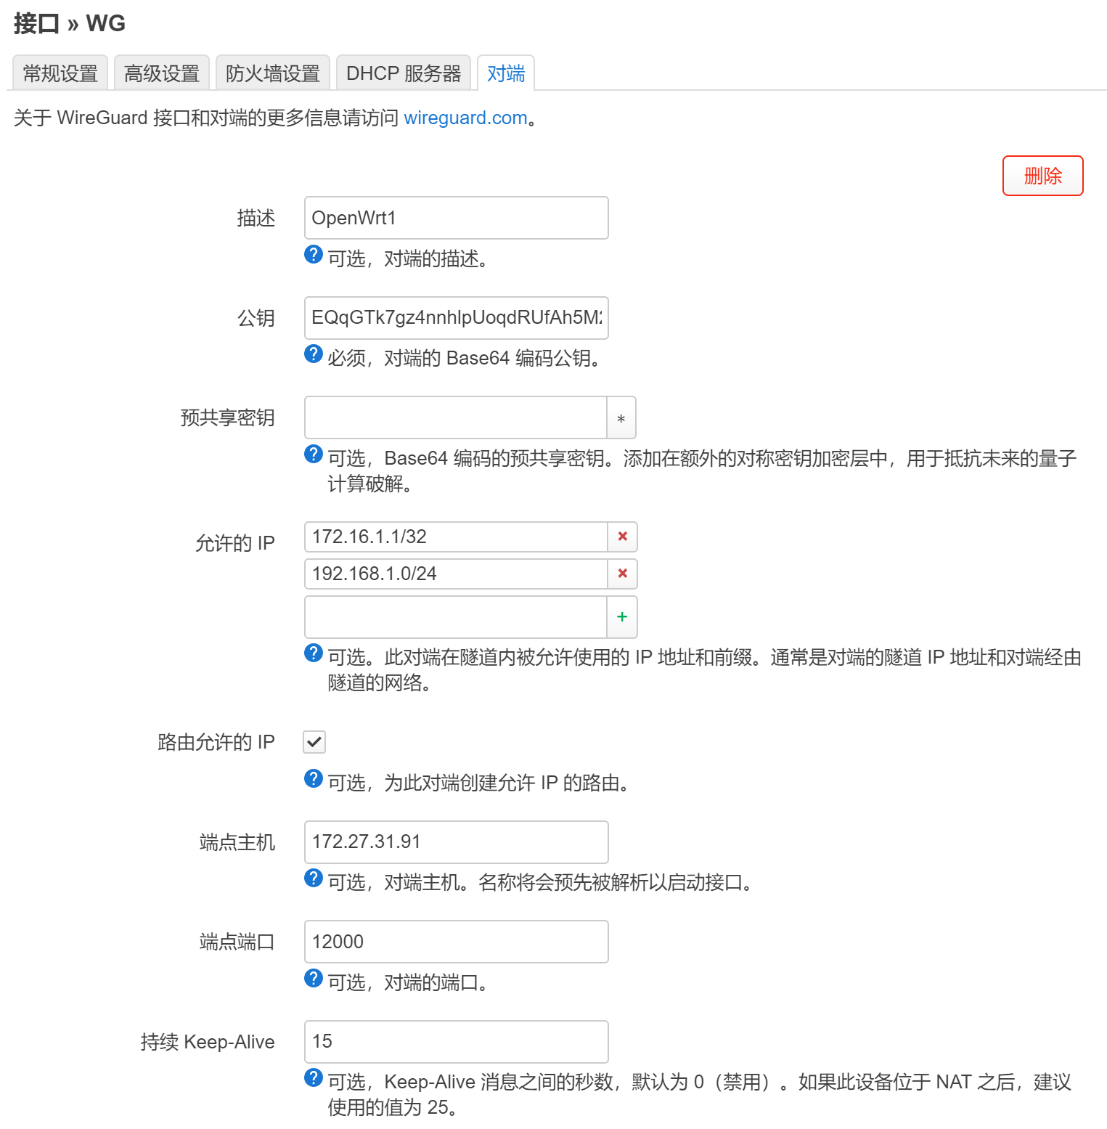The width and height of the screenshot is (1107, 1129).
Task: Toggle the route allowed IPs checkbox
Action: point(314,742)
